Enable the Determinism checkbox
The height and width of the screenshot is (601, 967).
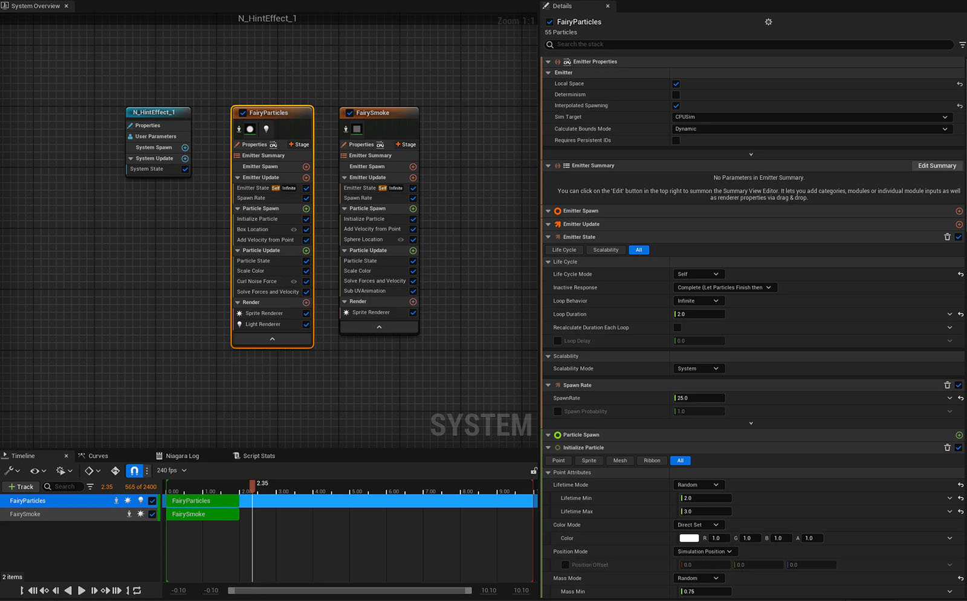676,95
